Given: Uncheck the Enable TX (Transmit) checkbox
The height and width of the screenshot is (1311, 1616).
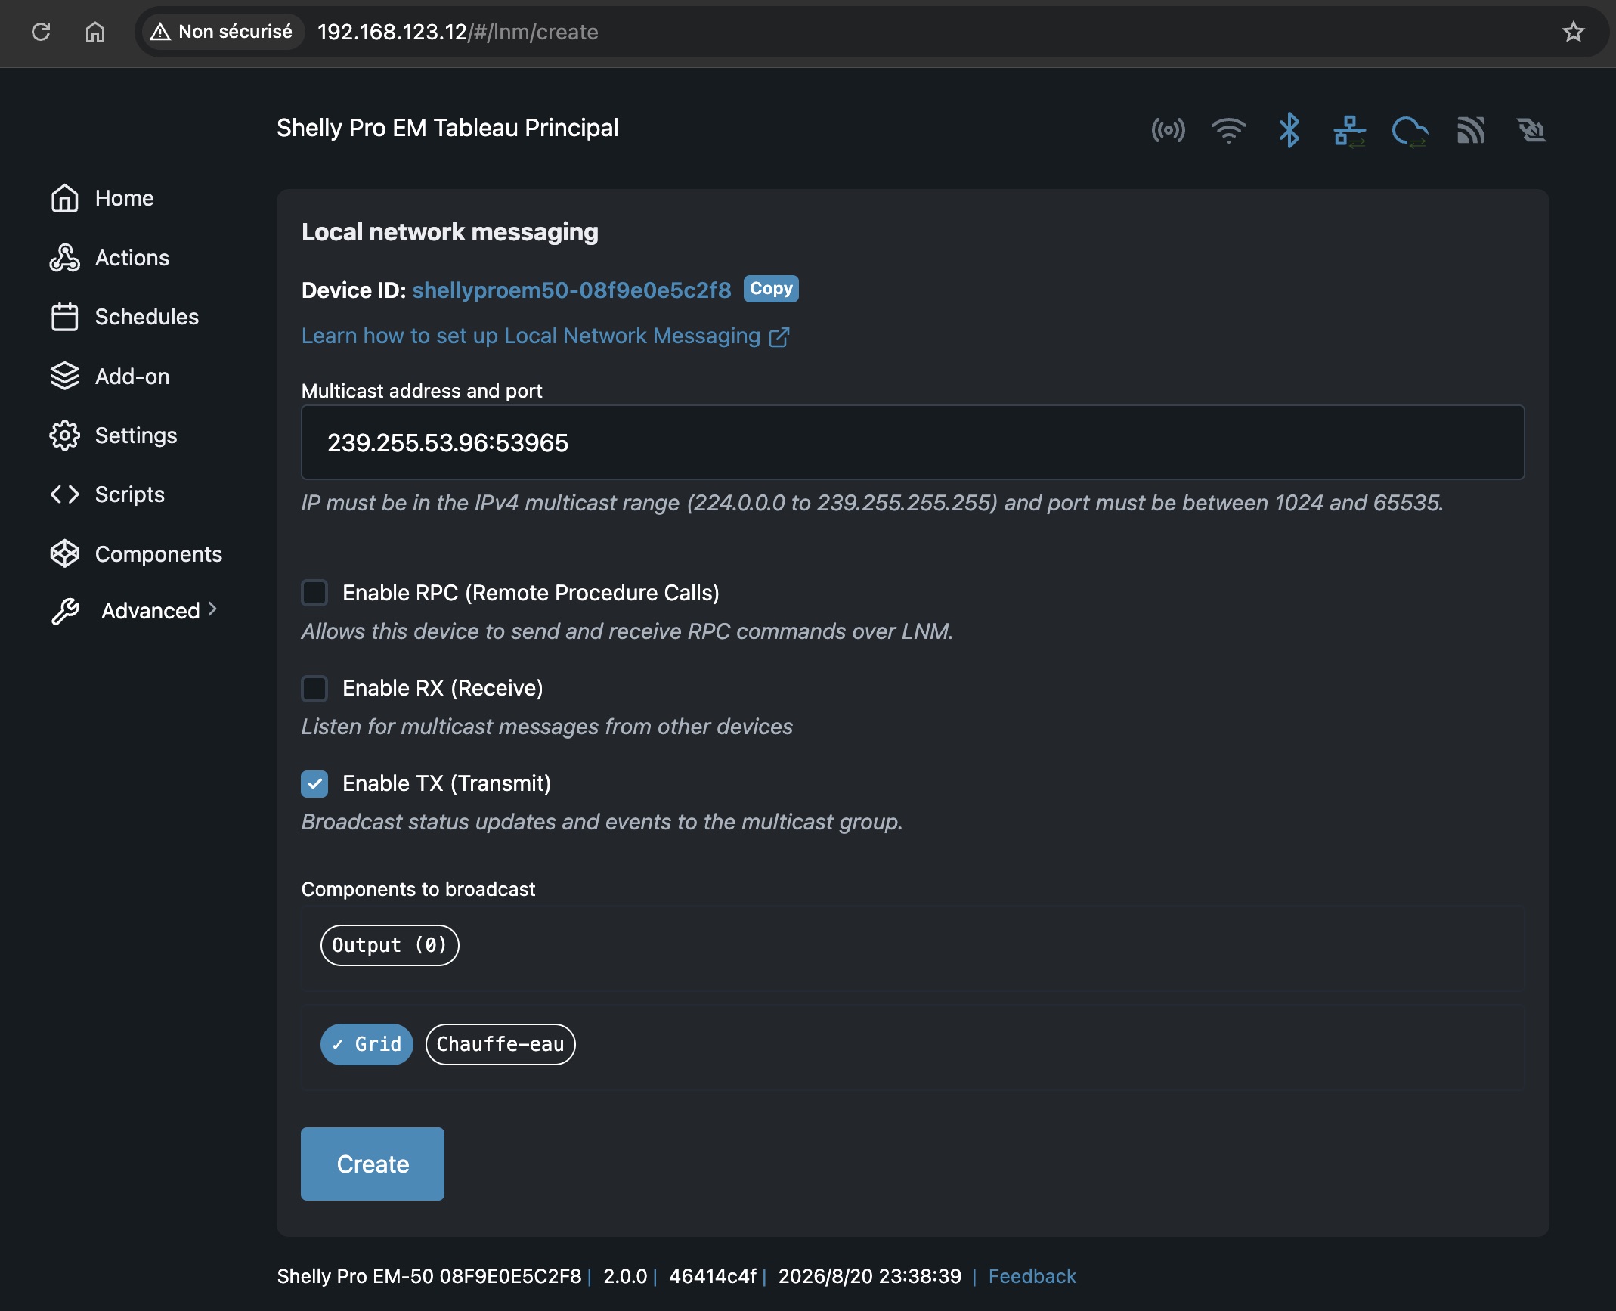Looking at the screenshot, I should click(x=314, y=783).
